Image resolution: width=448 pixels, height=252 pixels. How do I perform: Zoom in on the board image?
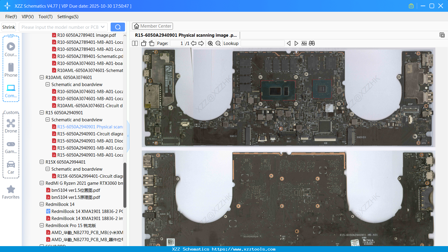[210, 43]
